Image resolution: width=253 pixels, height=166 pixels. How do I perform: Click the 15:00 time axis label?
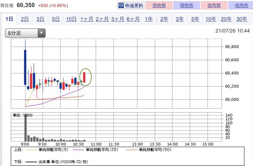pyautogui.click(x=208, y=144)
